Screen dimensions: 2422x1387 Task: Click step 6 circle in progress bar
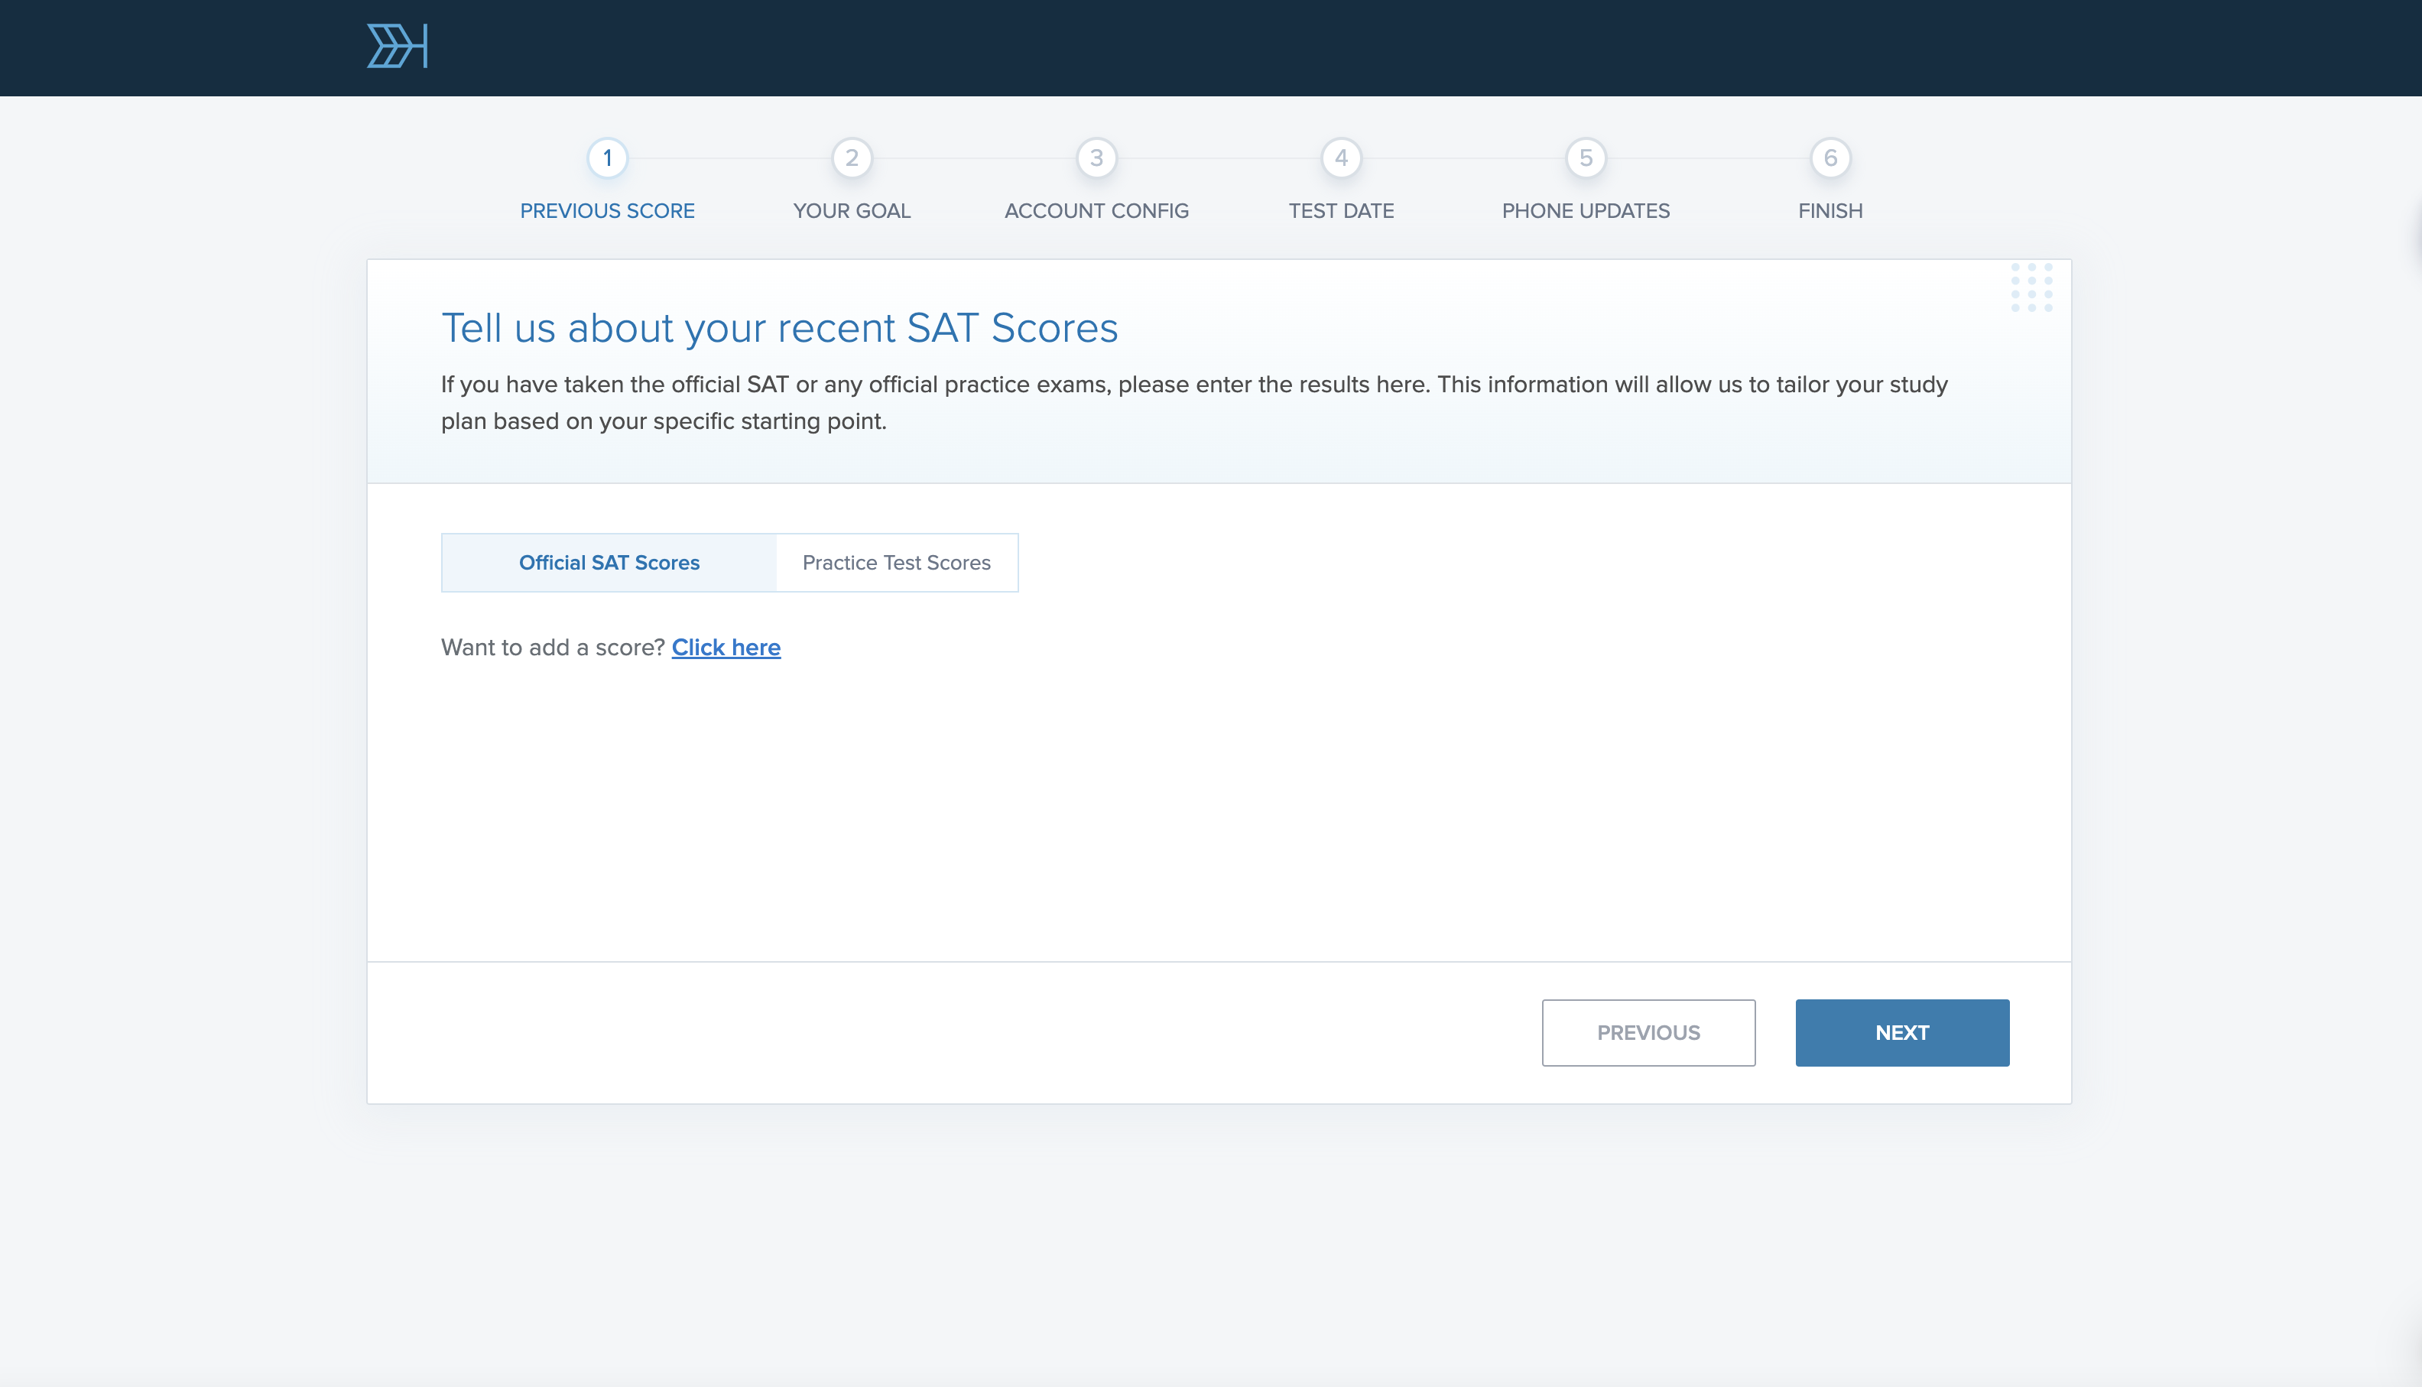tap(1829, 158)
